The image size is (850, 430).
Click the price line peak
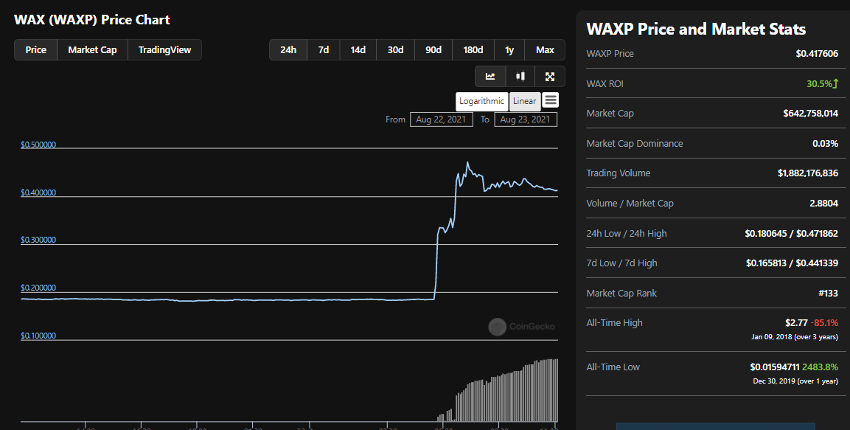coord(467,163)
